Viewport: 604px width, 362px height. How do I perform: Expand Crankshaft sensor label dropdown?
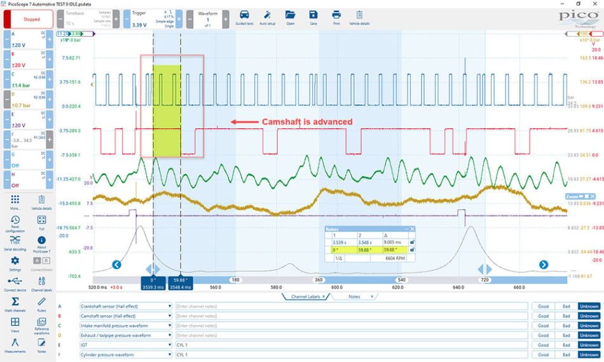pos(170,306)
